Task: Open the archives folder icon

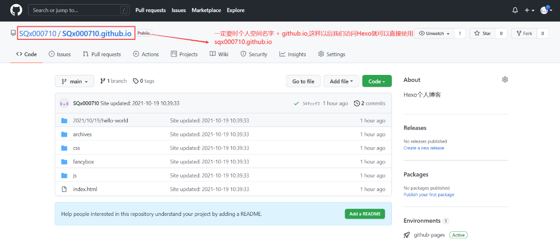Action: 64,134
